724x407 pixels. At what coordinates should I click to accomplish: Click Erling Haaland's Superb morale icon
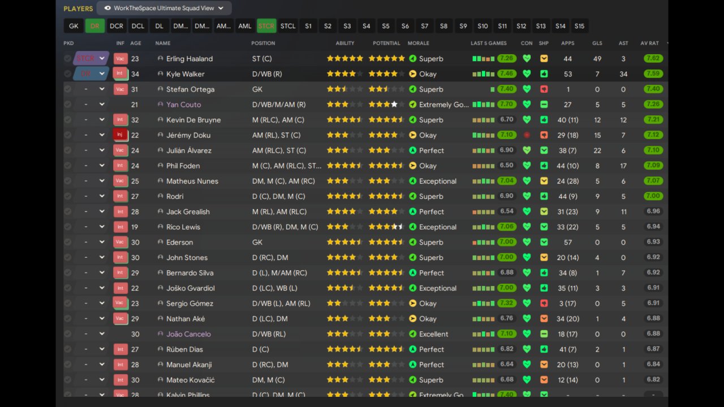point(413,59)
